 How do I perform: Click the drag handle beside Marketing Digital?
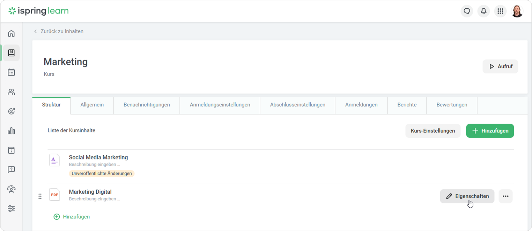(x=40, y=196)
